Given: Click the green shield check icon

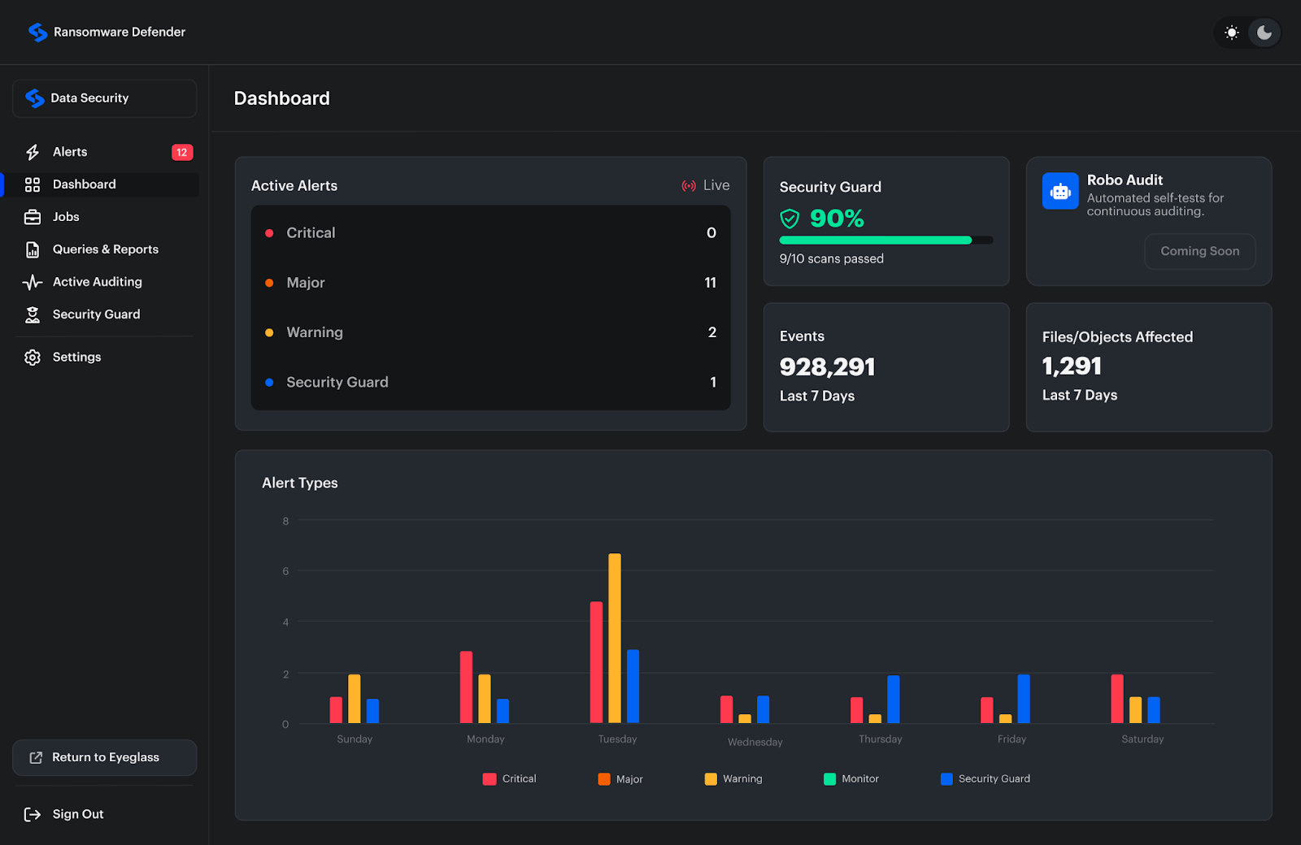Looking at the screenshot, I should pyautogui.click(x=790, y=219).
